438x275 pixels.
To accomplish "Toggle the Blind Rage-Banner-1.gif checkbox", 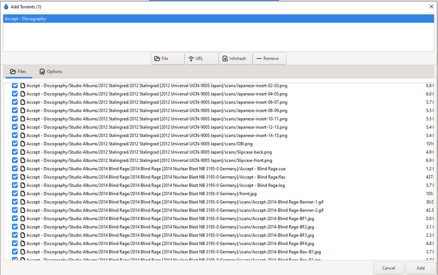I will 15,202.
